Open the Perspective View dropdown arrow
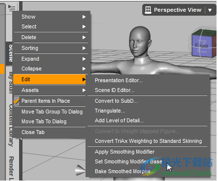 (x=210, y=10)
